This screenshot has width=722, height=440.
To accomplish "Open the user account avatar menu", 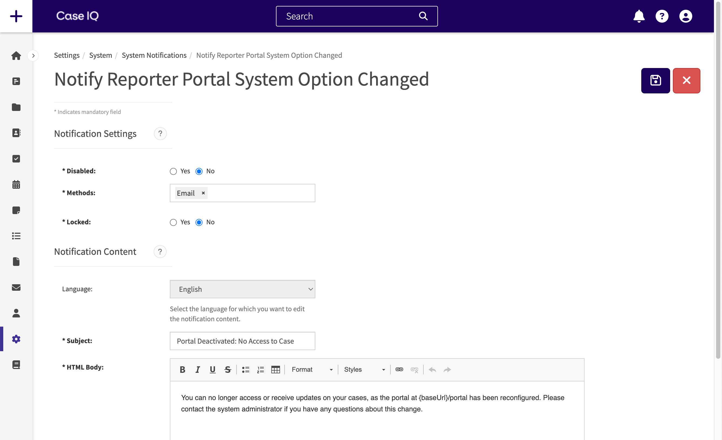I will tap(686, 16).
